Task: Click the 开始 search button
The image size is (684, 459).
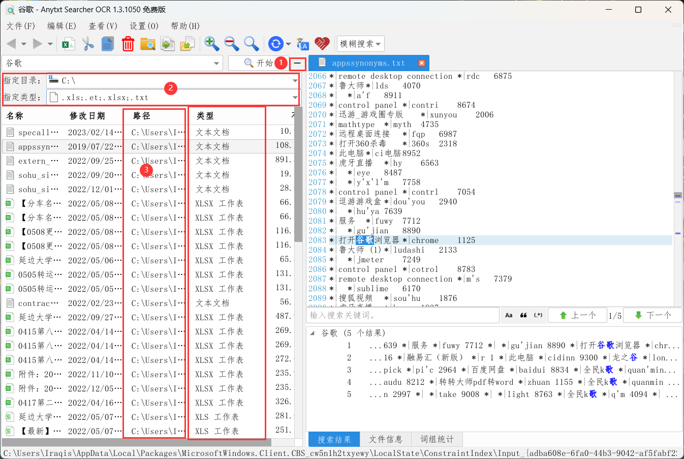Action: (x=259, y=63)
